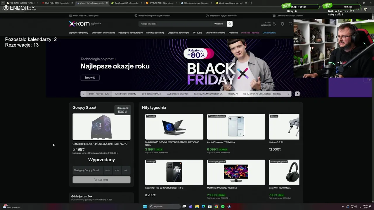
Task: Click G4M3R HERO i5-14400F product name
Action: pyautogui.click(x=100, y=144)
